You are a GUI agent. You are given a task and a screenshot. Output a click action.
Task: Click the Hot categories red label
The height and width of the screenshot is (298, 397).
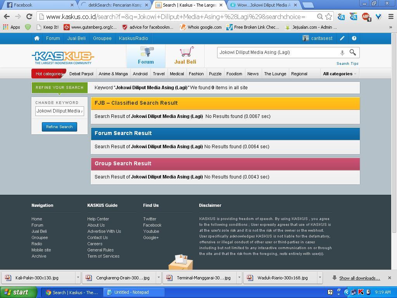[49, 74]
